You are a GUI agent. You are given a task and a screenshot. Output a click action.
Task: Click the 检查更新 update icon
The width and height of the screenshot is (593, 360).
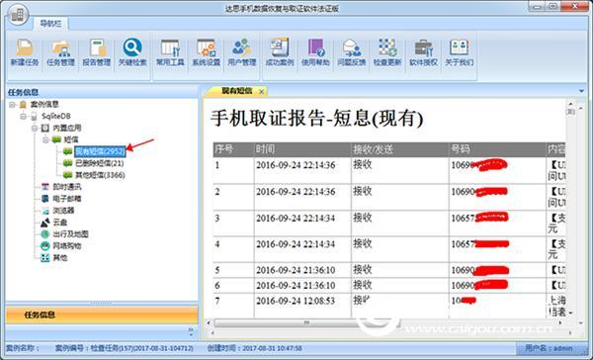click(387, 52)
